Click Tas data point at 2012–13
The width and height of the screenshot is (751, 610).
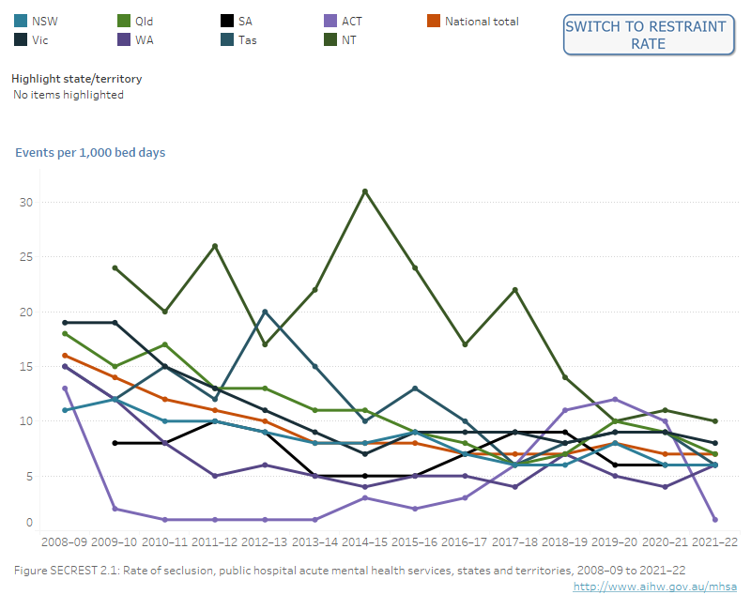coord(266,312)
